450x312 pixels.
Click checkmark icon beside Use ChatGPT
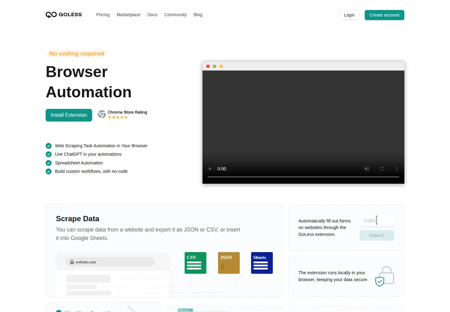click(48, 154)
